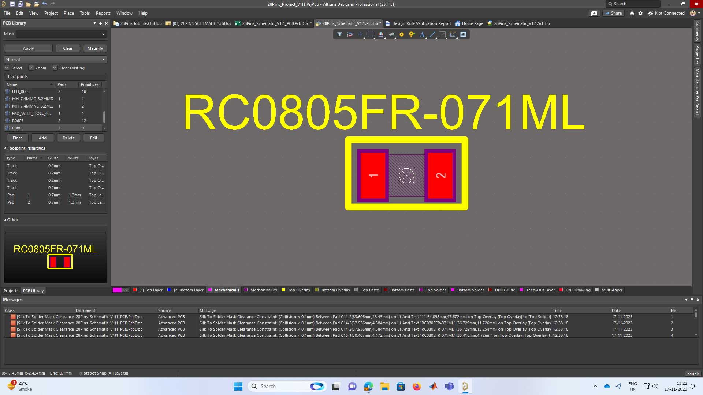The height and width of the screenshot is (395, 703).
Task: Open the Normal mode dropdown
Action: coord(104,59)
